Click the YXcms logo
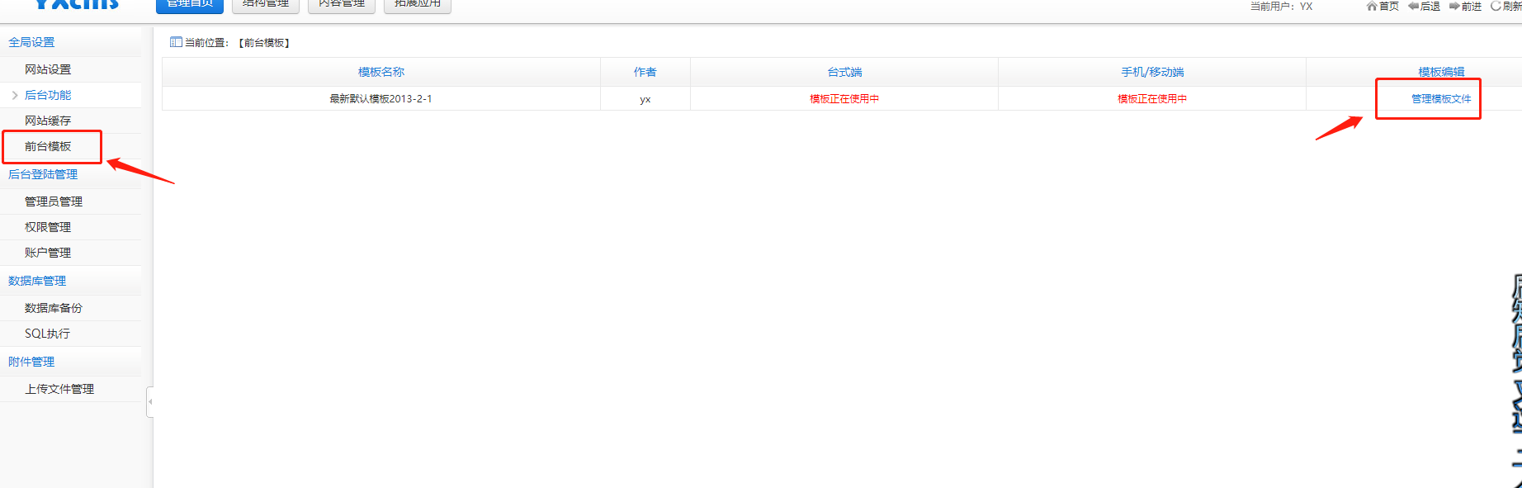The height and width of the screenshot is (488, 1522). tap(77, 4)
